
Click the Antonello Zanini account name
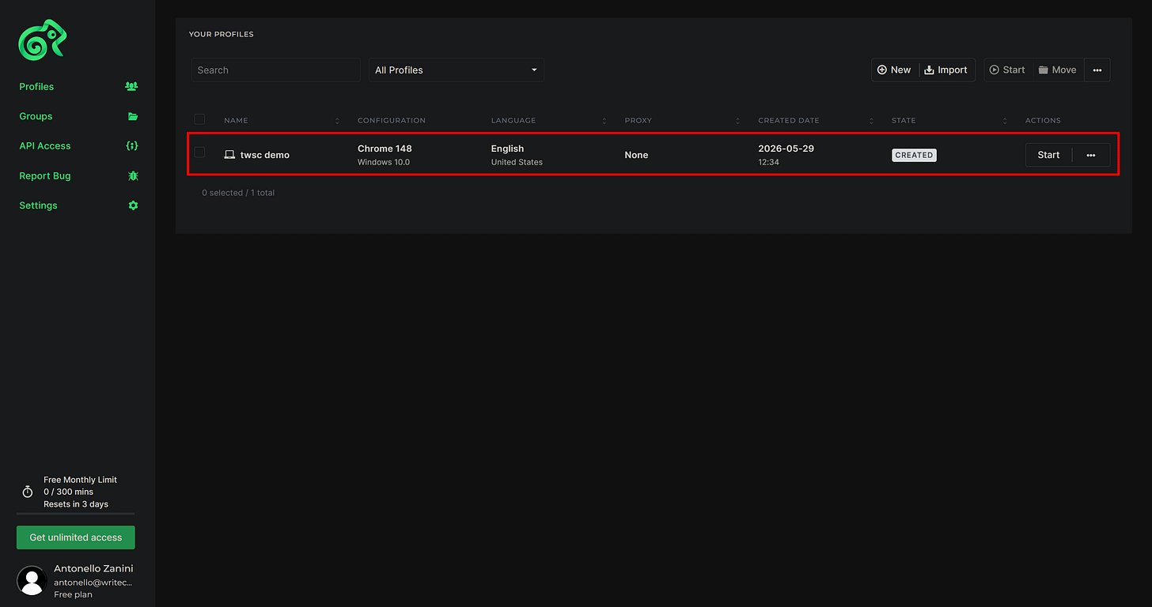(x=93, y=568)
